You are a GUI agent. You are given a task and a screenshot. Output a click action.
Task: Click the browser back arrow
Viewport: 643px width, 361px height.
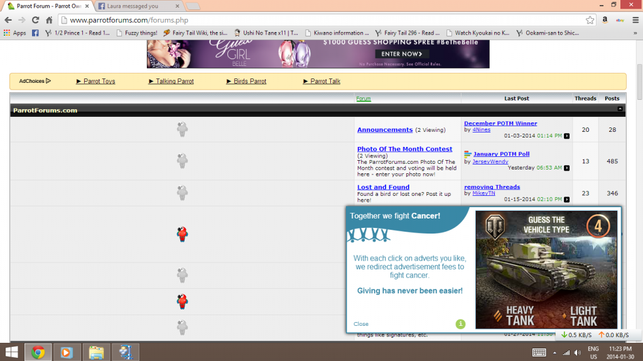[8, 20]
